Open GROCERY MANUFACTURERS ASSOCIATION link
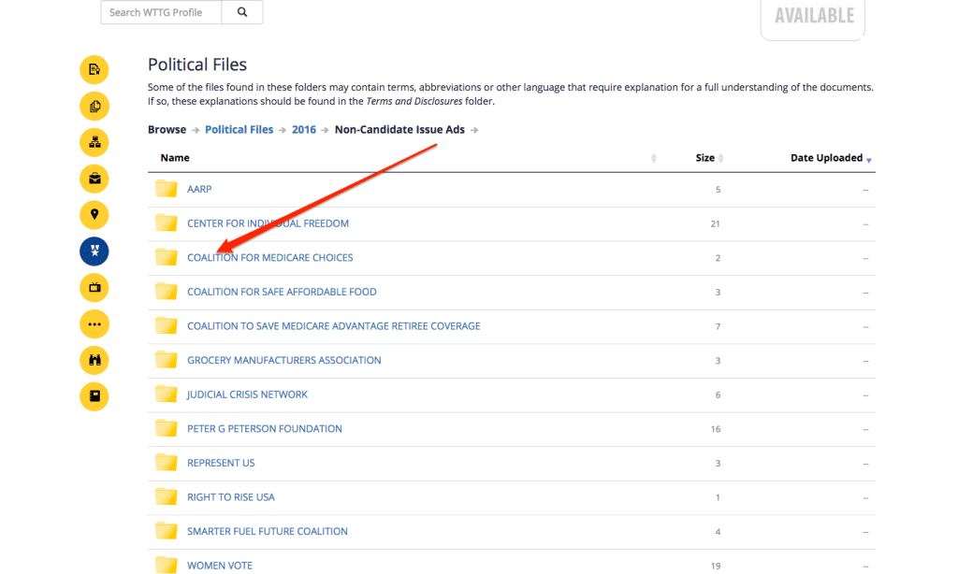The height and width of the screenshot is (574, 958). (x=283, y=361)
